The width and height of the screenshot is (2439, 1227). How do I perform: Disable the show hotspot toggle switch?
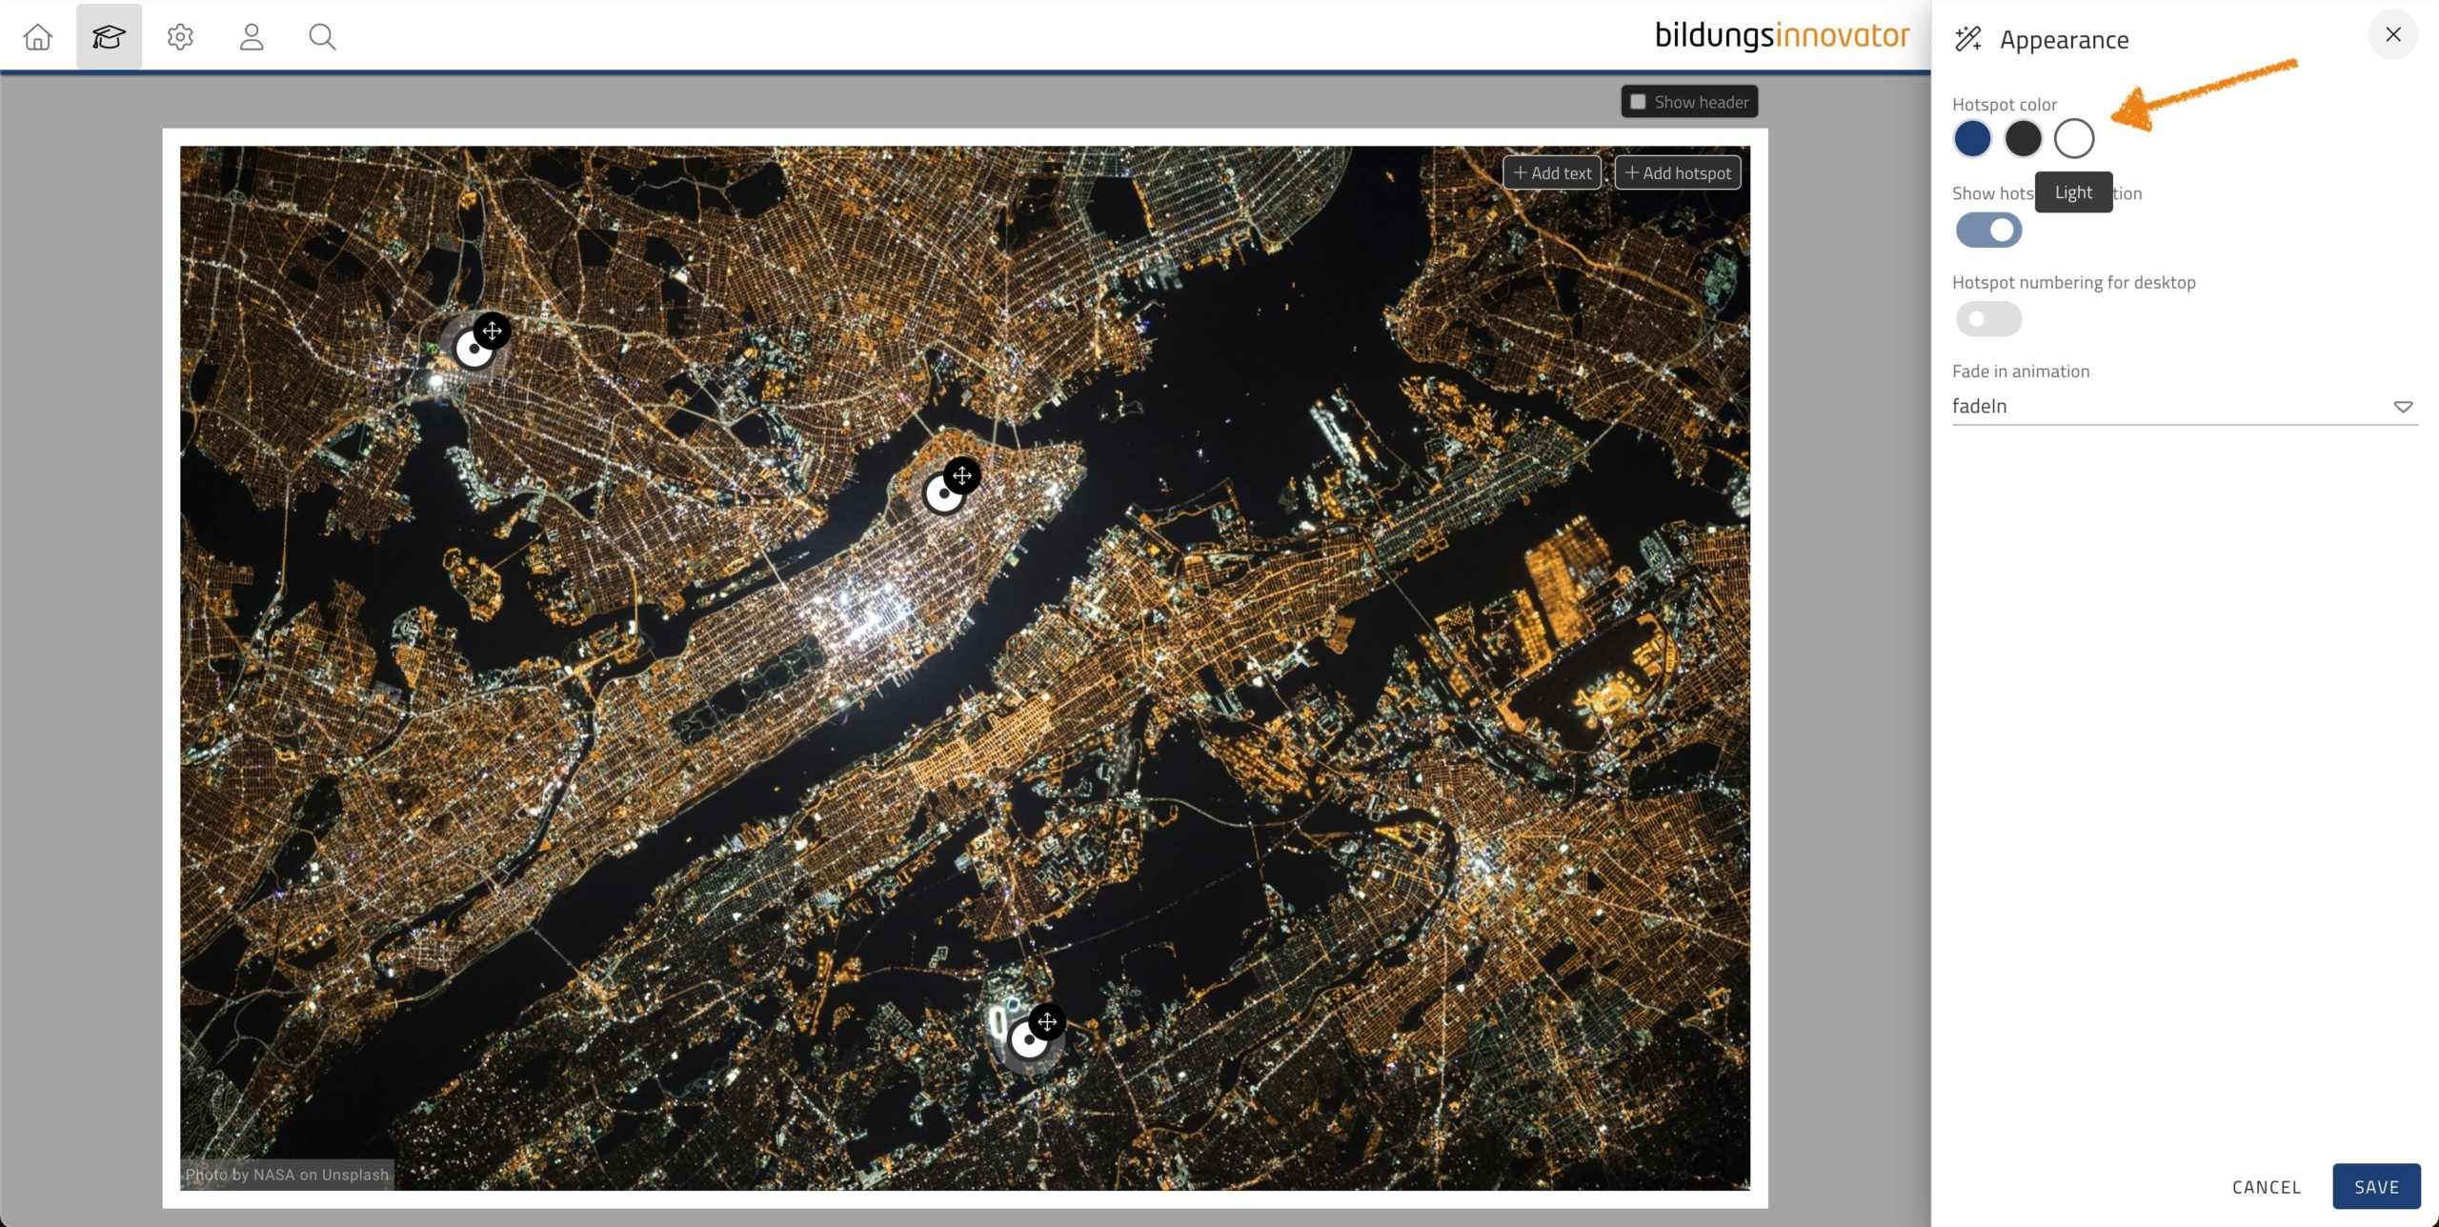pyautogui.click(x=1988, y=230)
